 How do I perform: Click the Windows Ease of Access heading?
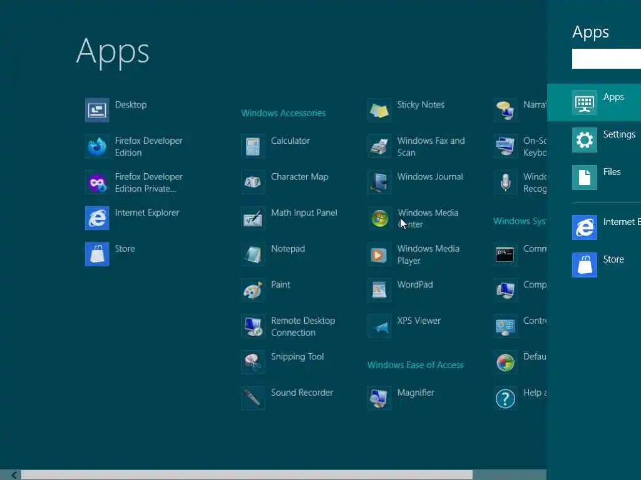coord(416,365)
